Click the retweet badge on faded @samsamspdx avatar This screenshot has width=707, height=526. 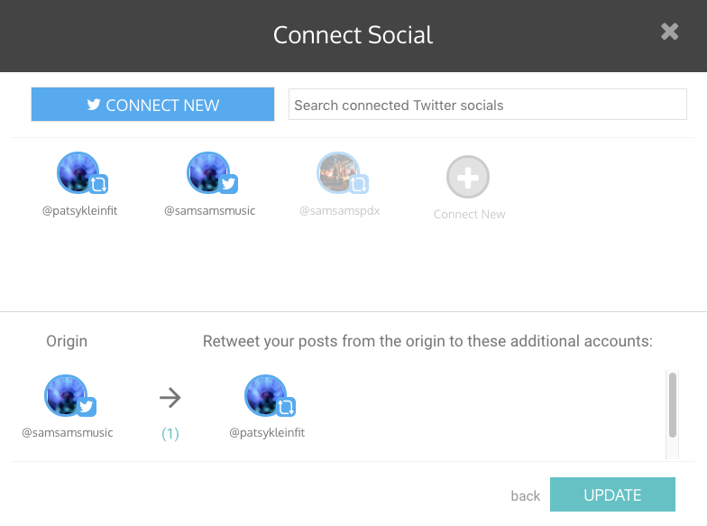tap(359, 184)
